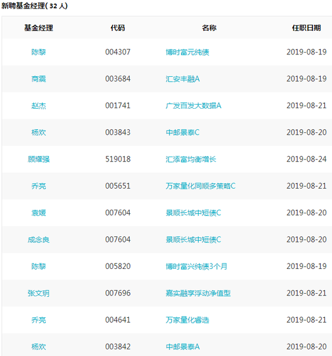This screenshot has height=356, width=332.
Task: Select date 2019-08-20 in 袁媛's row
Action: point(307,213)
